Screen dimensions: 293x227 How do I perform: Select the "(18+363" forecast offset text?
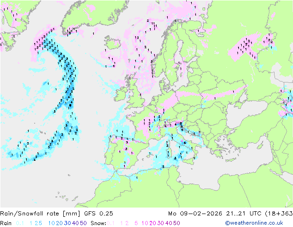pyautogui.click(x=279, y=214)
